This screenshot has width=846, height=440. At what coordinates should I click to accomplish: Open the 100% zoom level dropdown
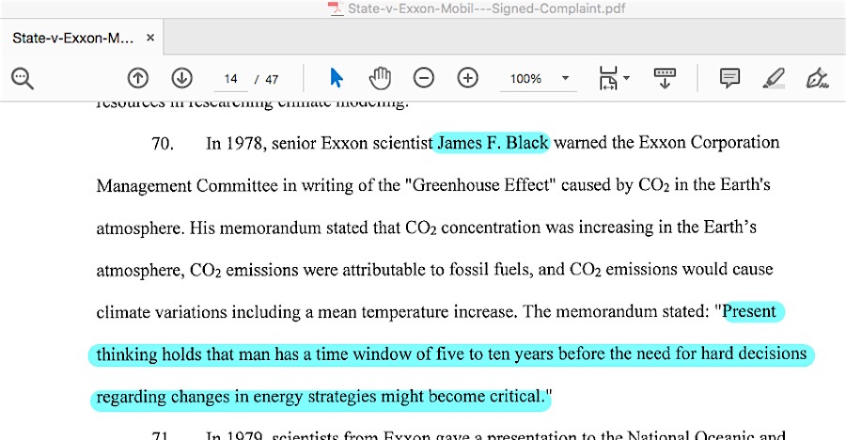(566, 79)
